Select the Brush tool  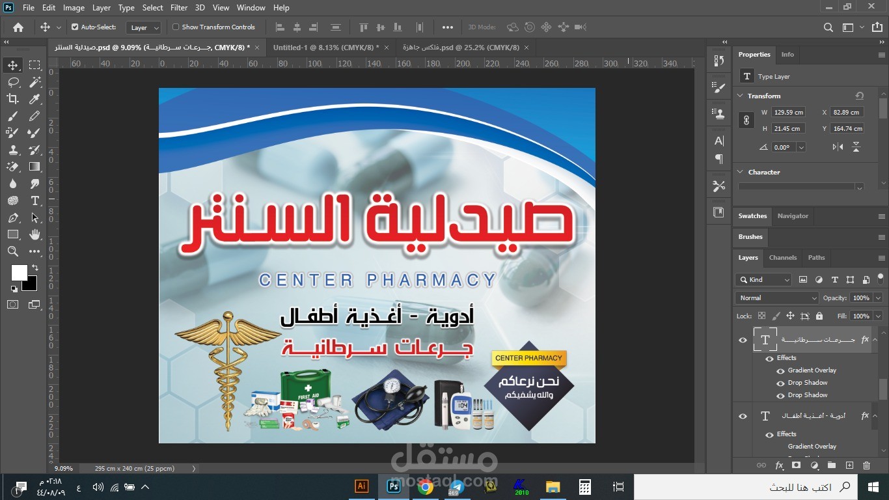[12, 116]
